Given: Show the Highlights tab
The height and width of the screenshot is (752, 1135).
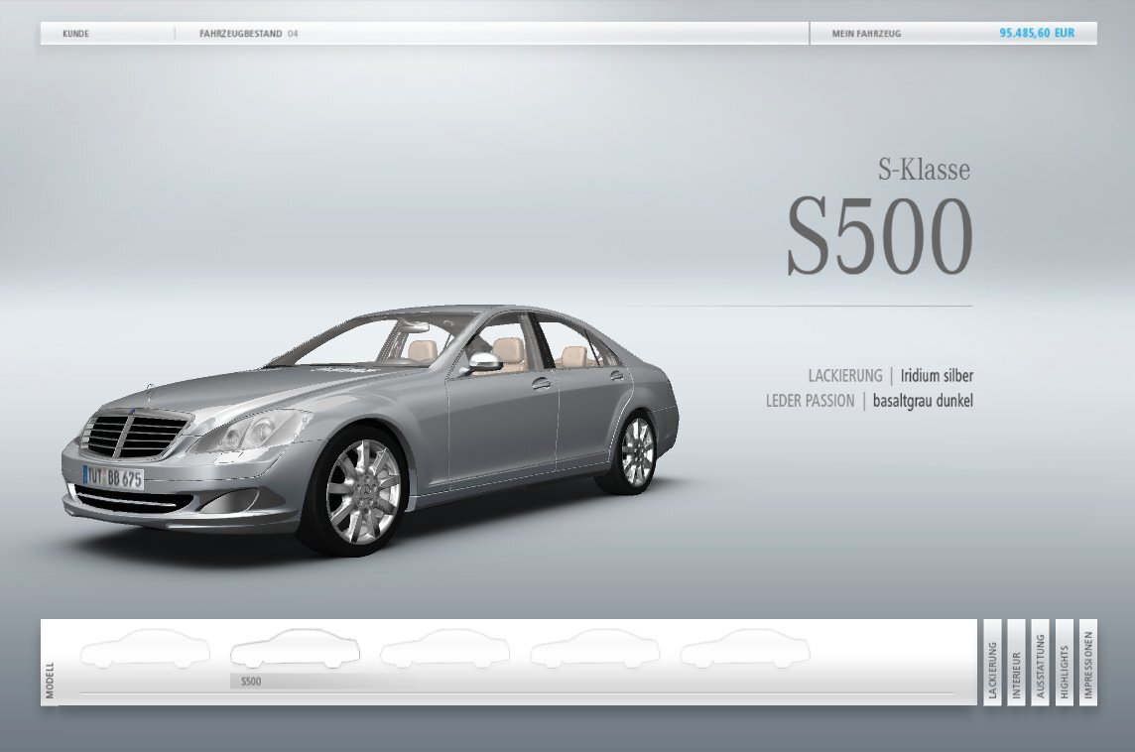Looking at the screenshot, I should tap(1064, 662).
